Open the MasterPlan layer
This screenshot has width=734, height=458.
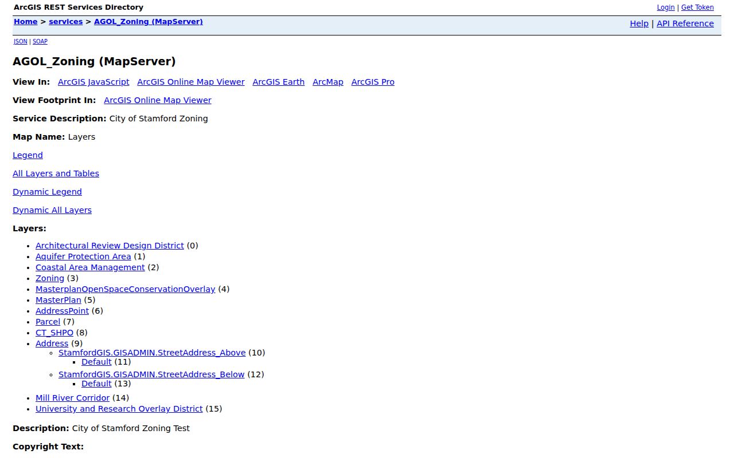click(x=58, y=300)
